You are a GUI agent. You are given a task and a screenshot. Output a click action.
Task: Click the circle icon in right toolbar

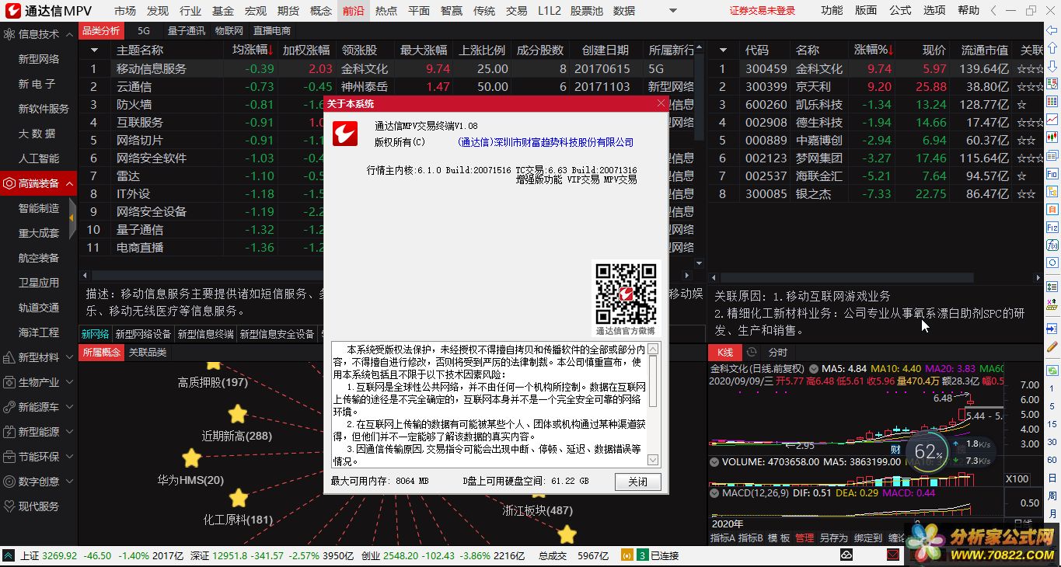pos(1052,263)
